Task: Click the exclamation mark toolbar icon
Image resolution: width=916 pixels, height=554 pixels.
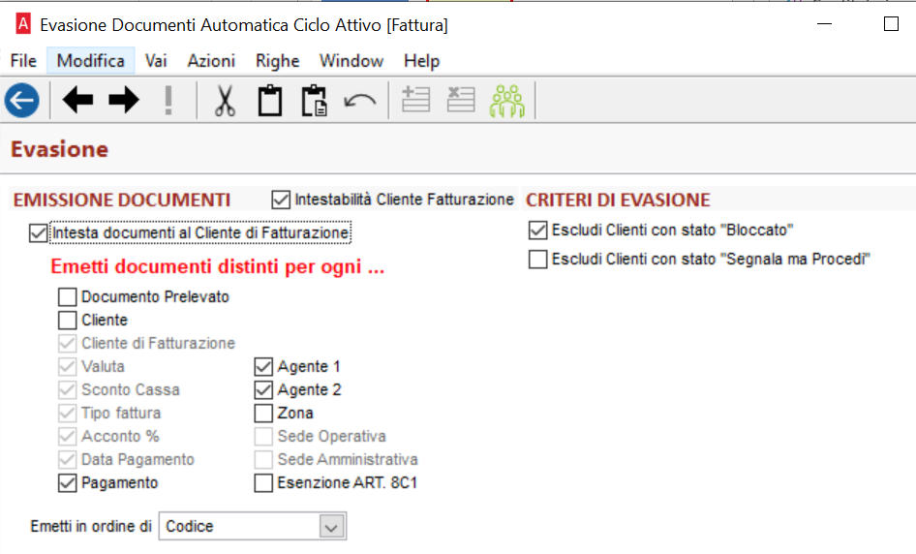Action: pos(168,101)
